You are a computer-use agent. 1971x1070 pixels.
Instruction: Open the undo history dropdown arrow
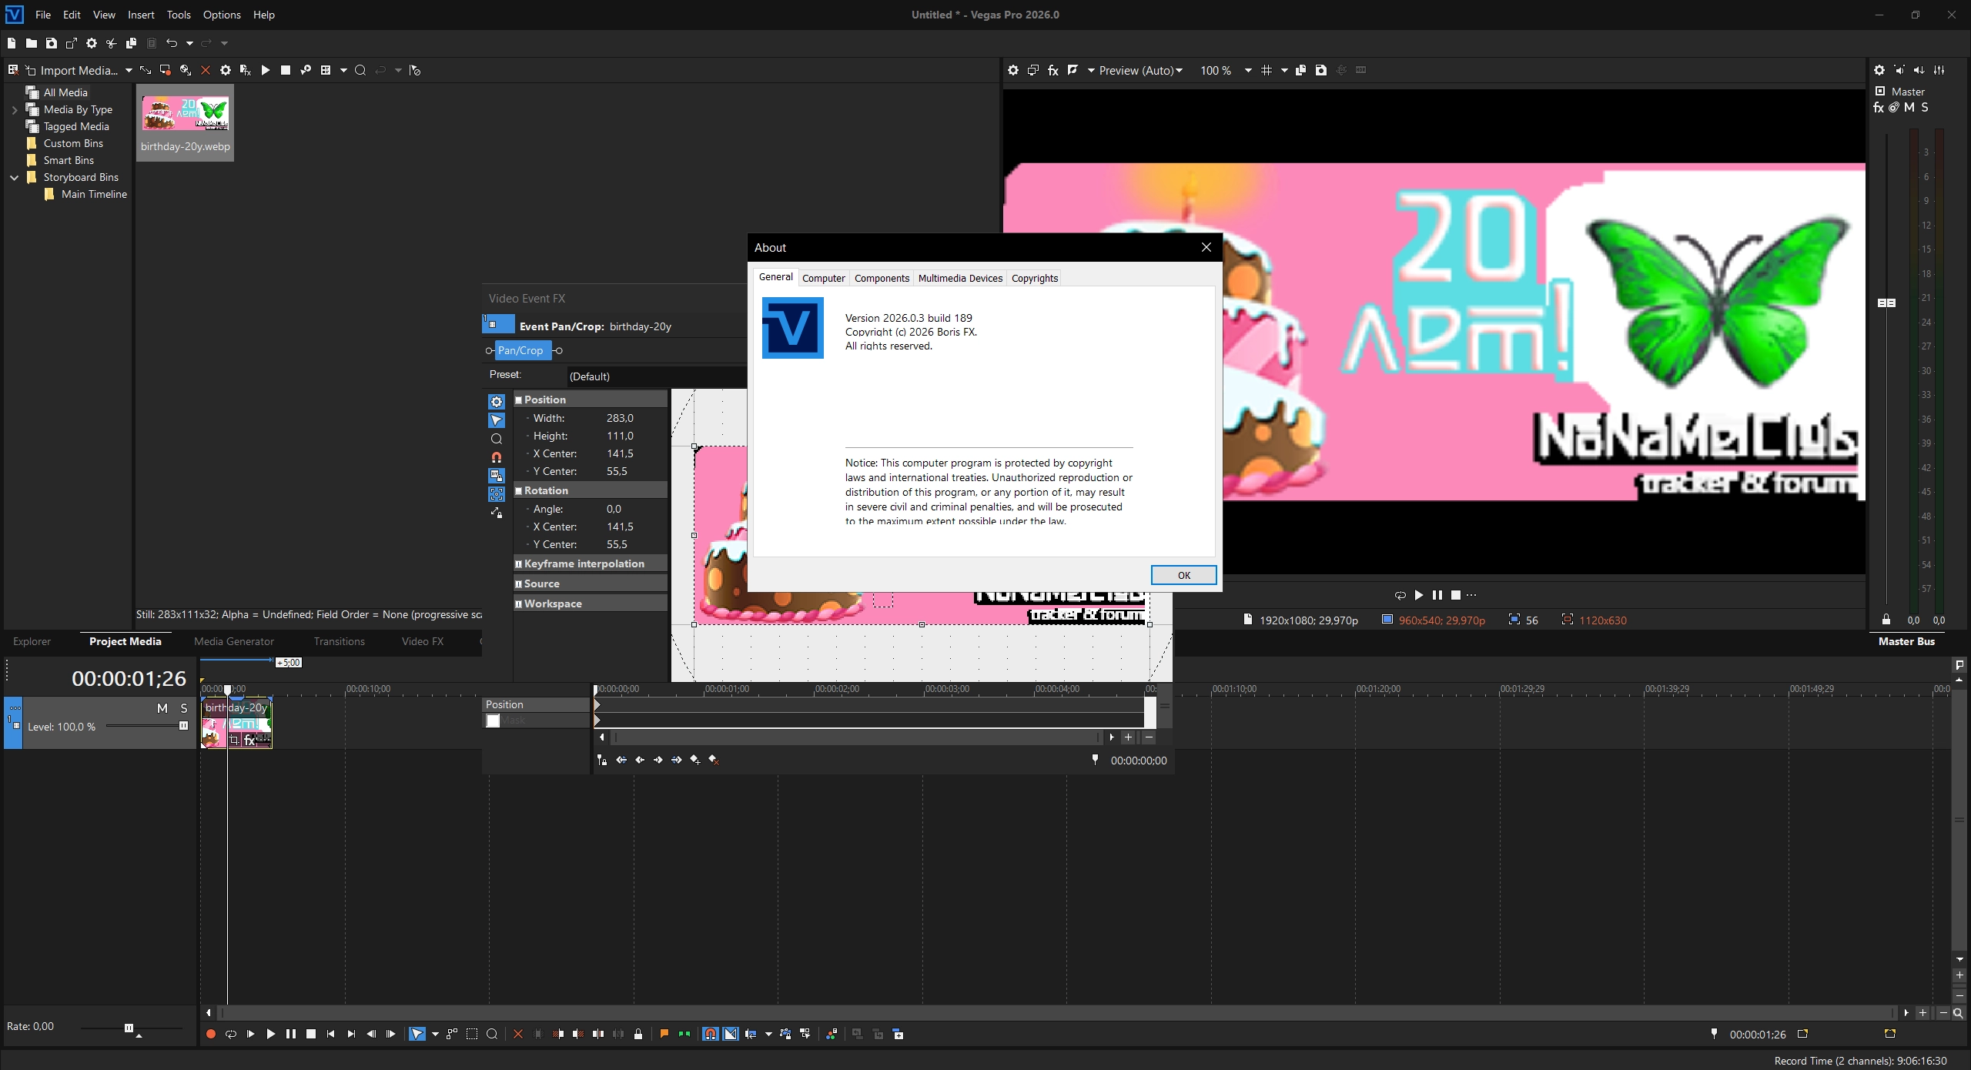189,43
